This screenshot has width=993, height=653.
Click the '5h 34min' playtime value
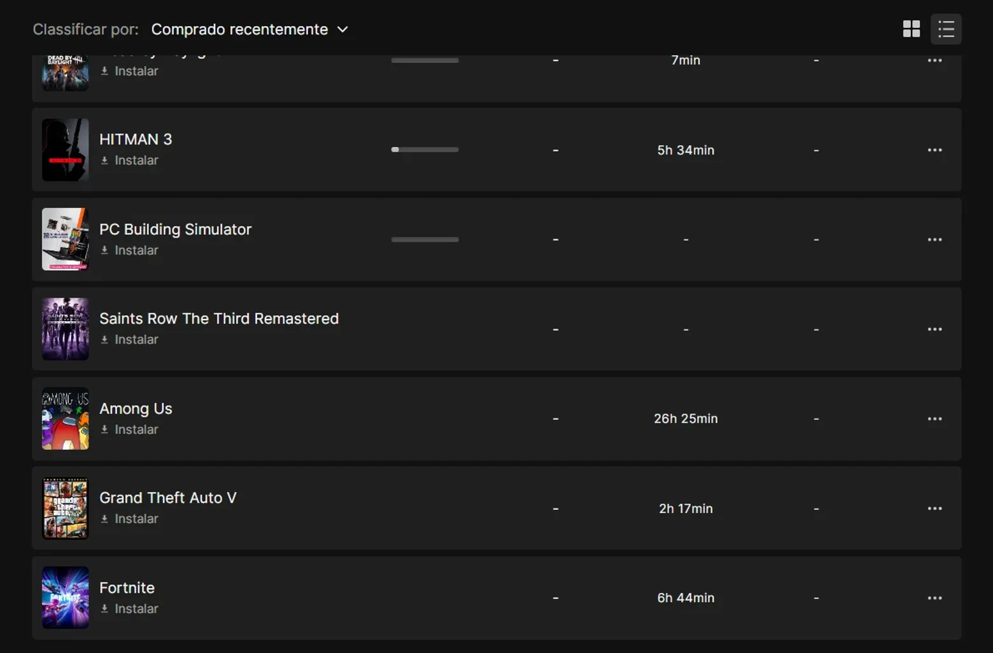coord(686,150)
